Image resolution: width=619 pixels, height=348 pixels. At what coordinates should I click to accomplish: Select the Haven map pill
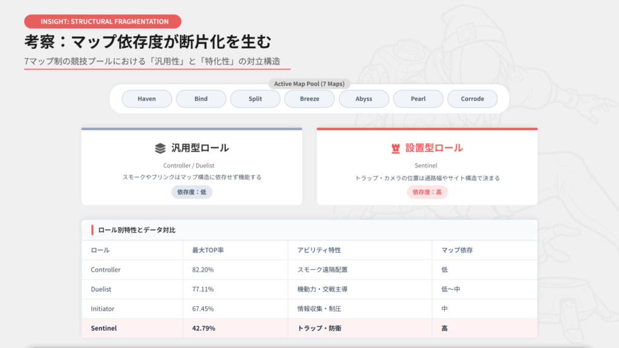point(147,98)
